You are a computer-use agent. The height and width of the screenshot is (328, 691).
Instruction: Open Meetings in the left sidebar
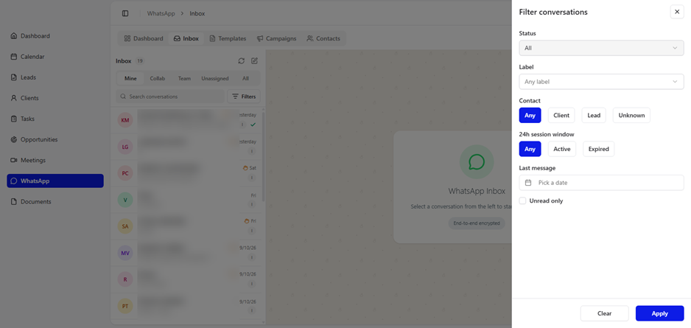(55, 160)
